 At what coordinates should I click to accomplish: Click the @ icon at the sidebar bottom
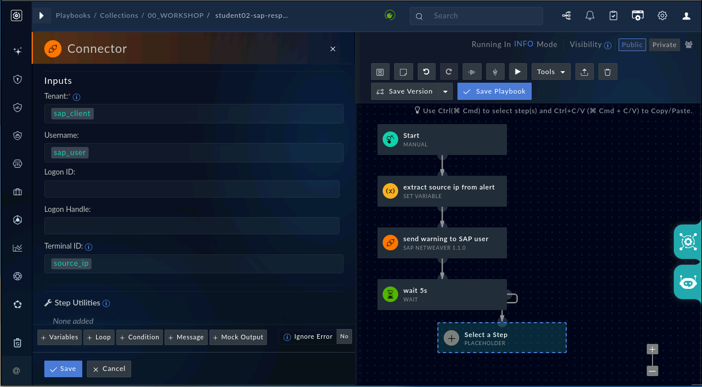click(x=17, y=371)
